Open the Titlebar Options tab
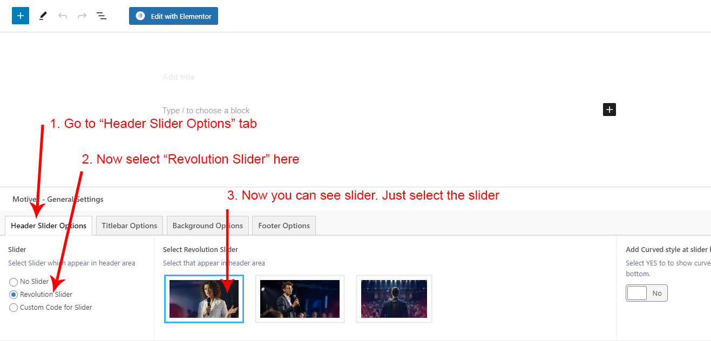Screen dimensions: 711x341 [x=130, y=226]
